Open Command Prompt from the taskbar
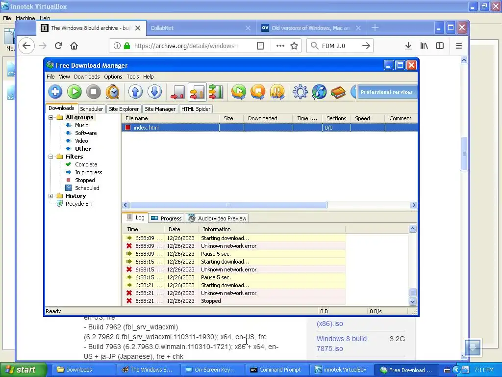502x377 pixels. pyautogui.click(x=276, y=370)
